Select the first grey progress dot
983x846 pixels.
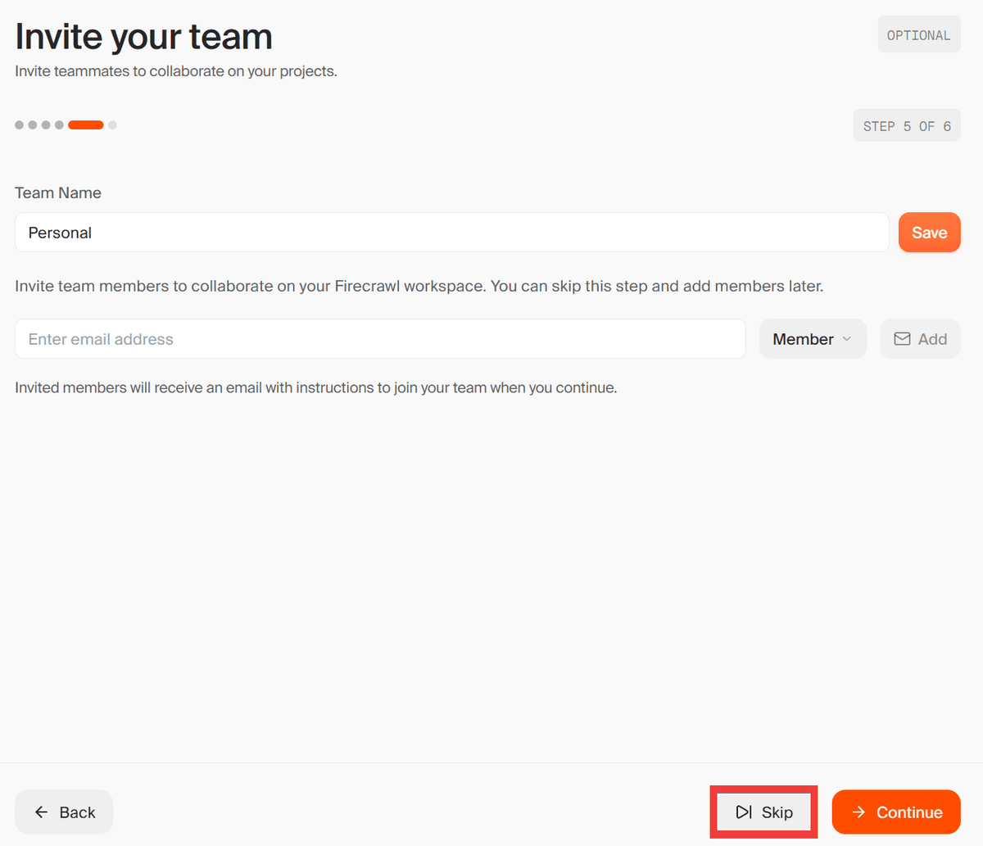[20, 125]
